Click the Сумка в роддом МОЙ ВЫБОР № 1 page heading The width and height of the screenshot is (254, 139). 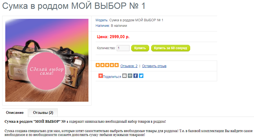pyautogui.click(x=74, y=6)
